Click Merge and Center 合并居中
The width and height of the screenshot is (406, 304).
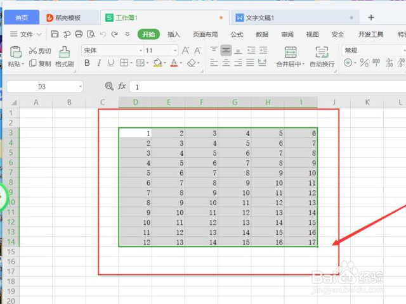point(291,57)
